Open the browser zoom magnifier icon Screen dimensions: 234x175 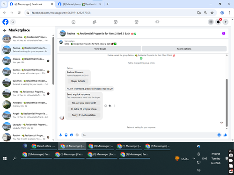coord(205,13)
